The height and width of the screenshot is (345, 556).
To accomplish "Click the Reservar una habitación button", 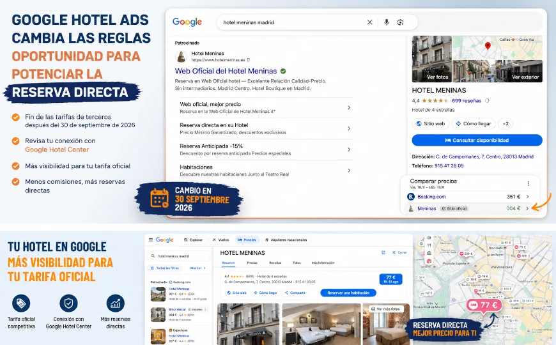I will 348,293.
